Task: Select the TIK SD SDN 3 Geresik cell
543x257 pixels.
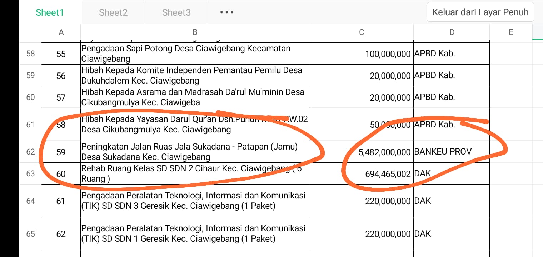Action: tap(195, 201)
